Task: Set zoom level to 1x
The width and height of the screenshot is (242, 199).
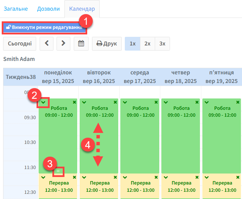Action: coord(132,44)
